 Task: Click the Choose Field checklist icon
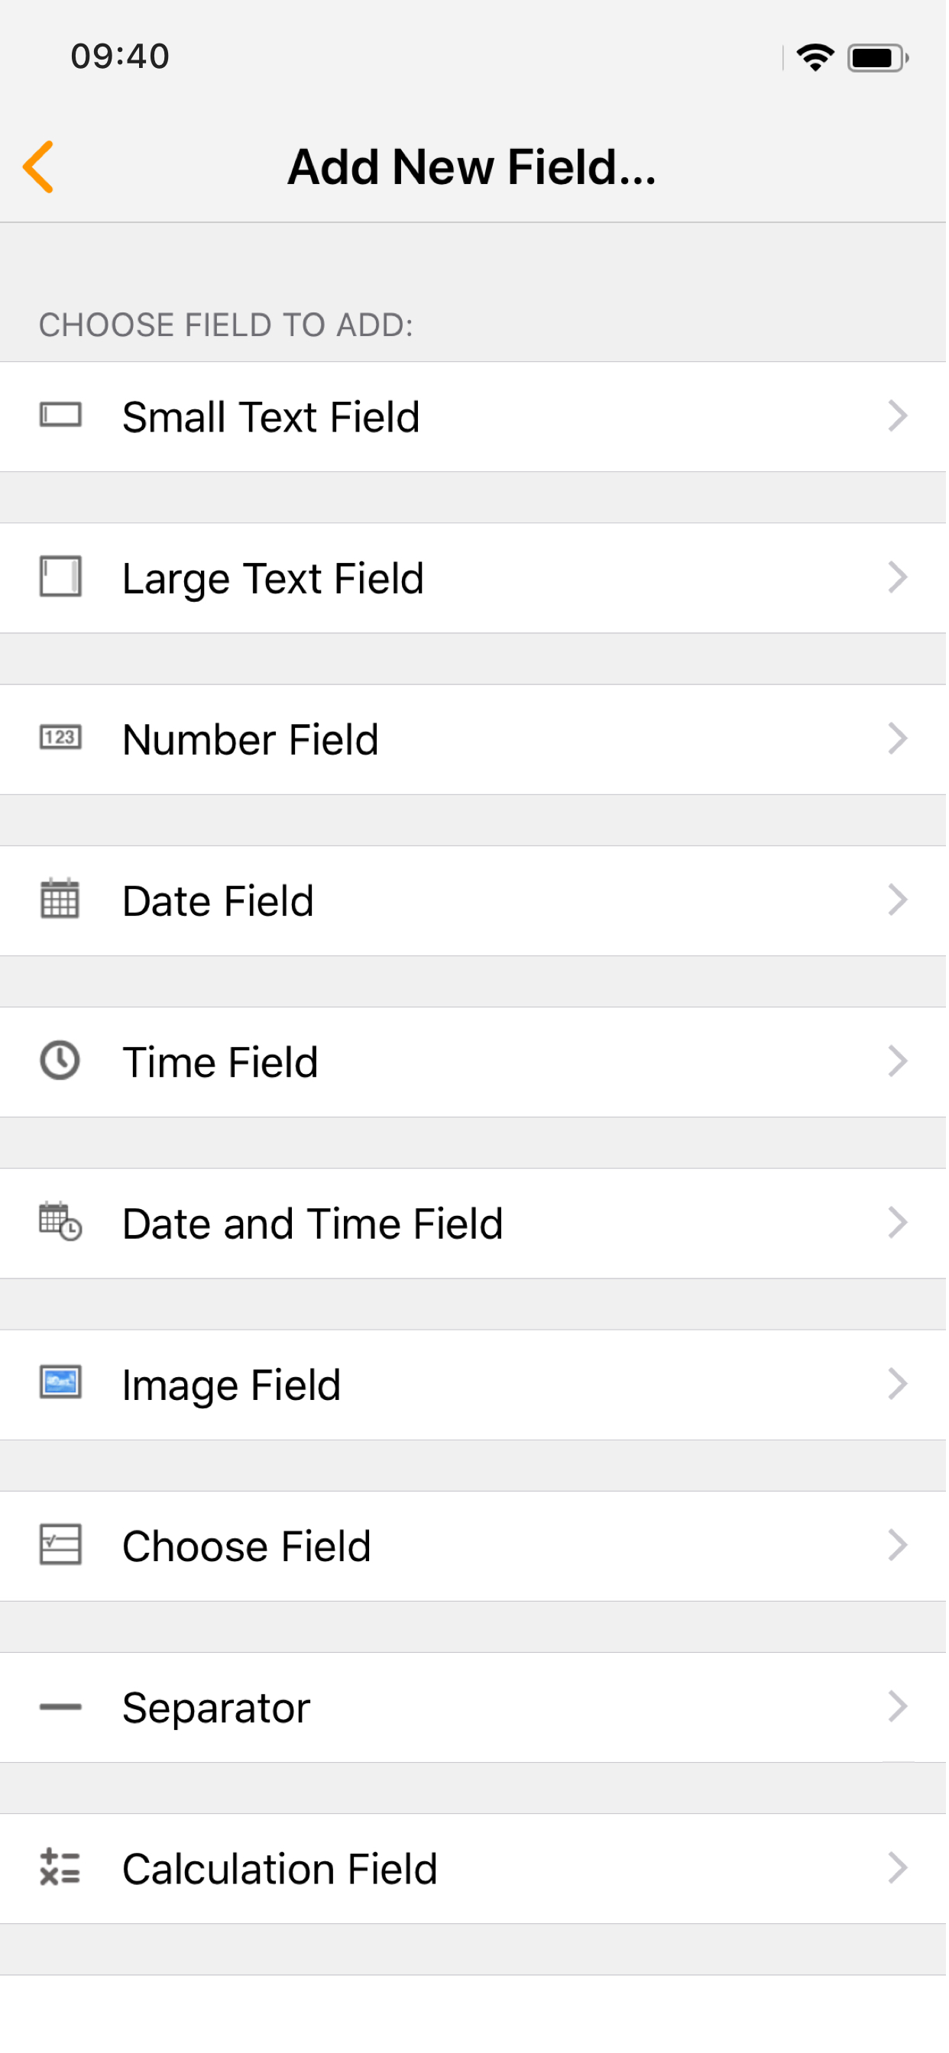pyautogui.click(x=60, y=1545)
